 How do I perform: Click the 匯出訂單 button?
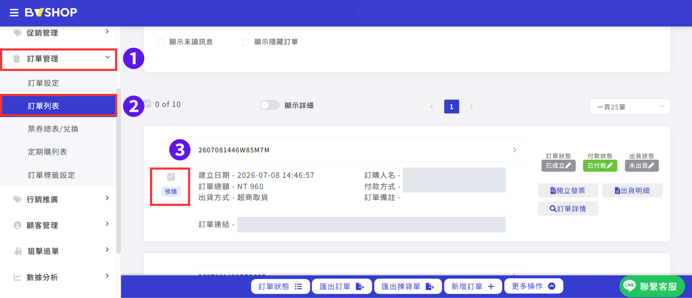tap(342, 286)
